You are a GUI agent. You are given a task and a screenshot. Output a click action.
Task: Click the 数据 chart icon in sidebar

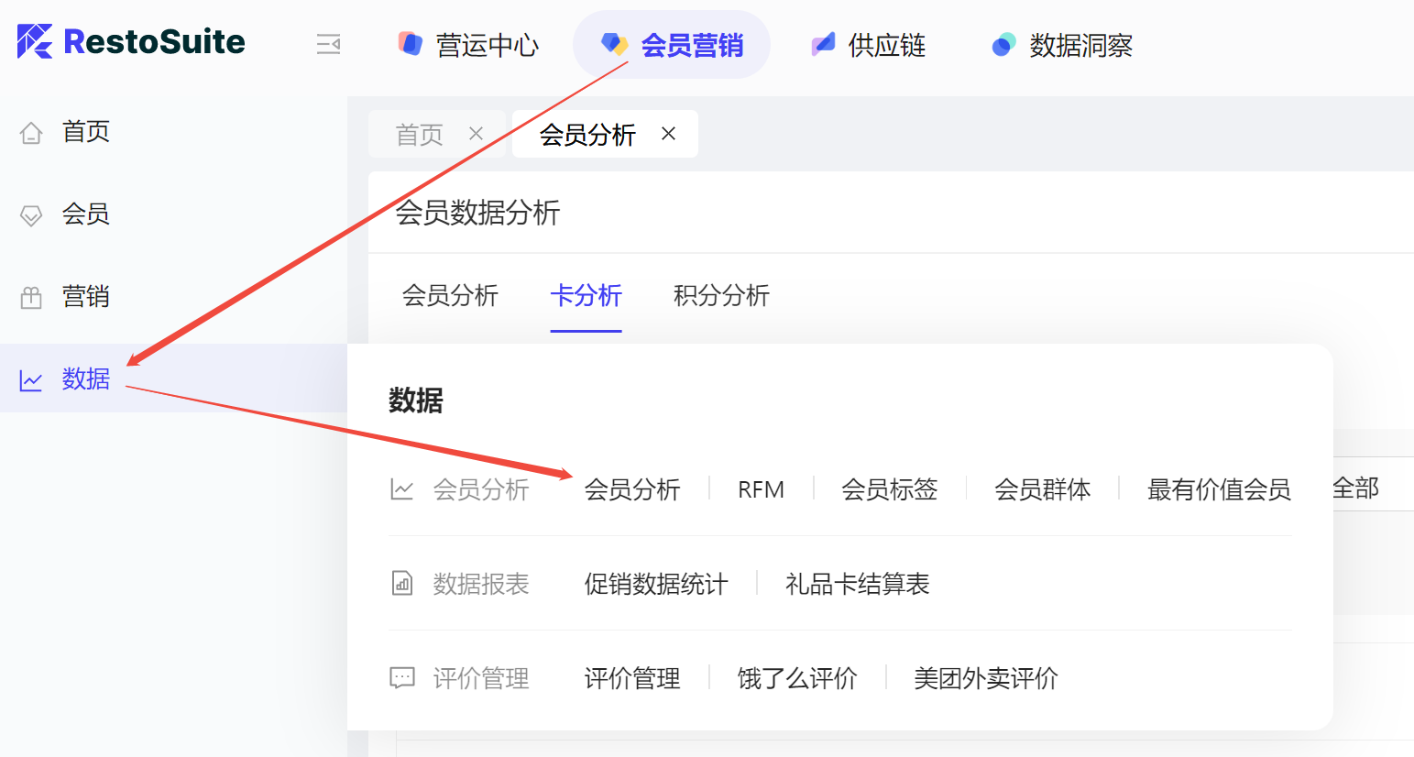coord(31,380)
